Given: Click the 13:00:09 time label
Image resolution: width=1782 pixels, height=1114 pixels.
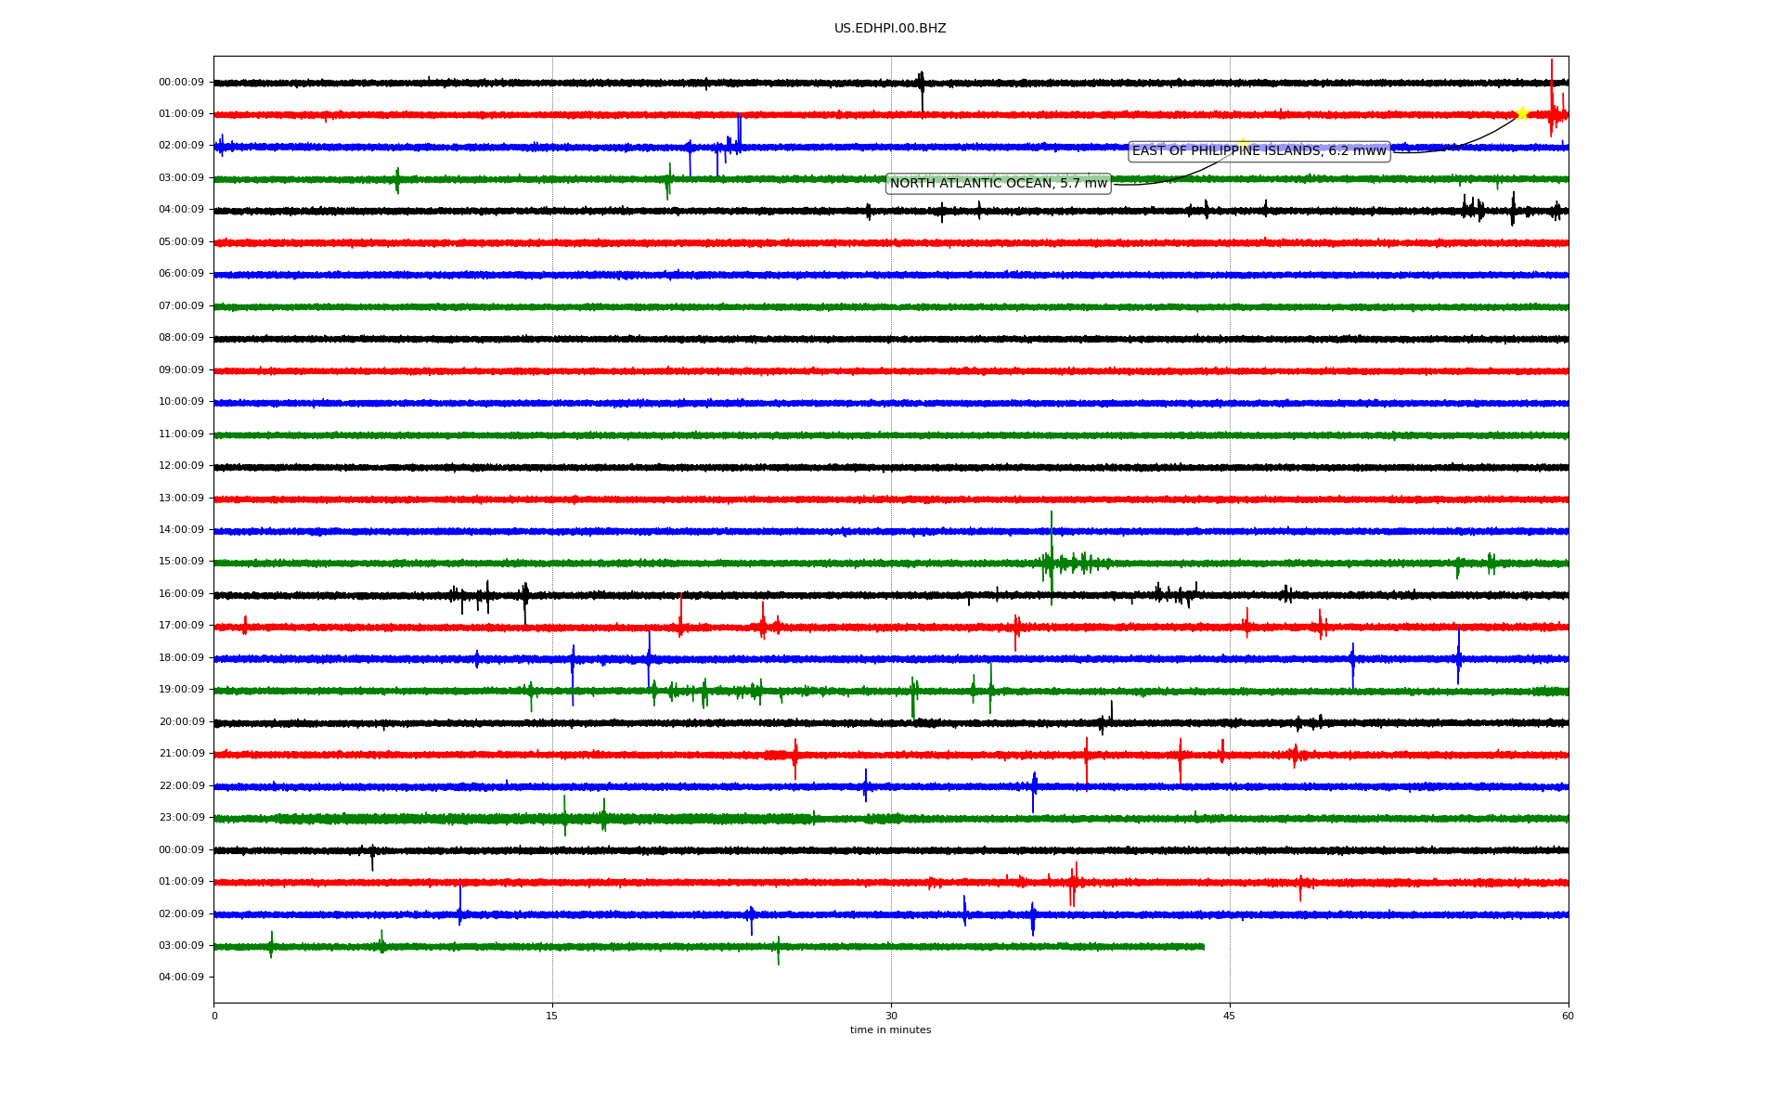Looking at the screenshot, I should (x=181, y=499).
